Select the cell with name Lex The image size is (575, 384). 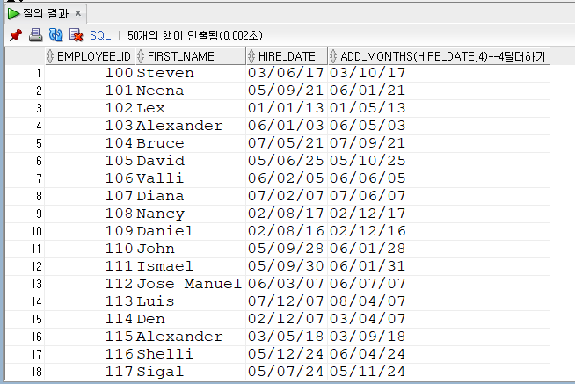(190, 108)
